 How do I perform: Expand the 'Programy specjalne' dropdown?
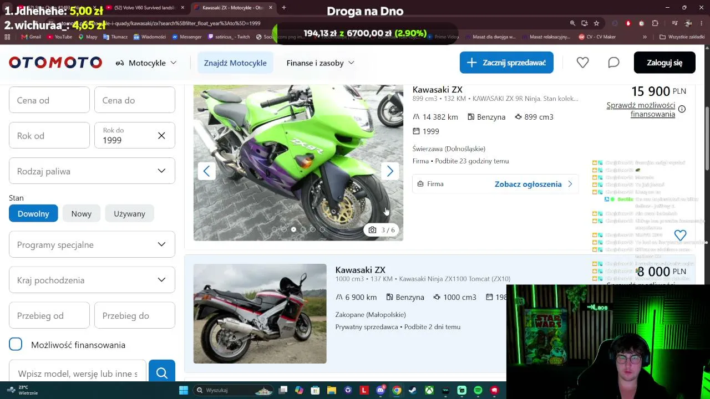click(x=92, y=244)
